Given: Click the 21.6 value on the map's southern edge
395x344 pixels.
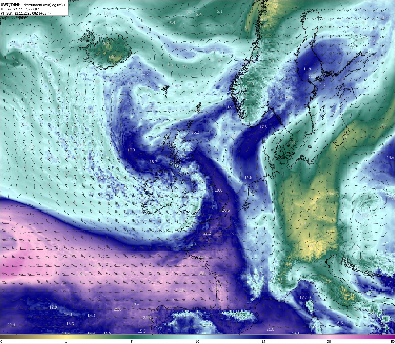Looking at the screenshot, I should (x=270, y=329).
